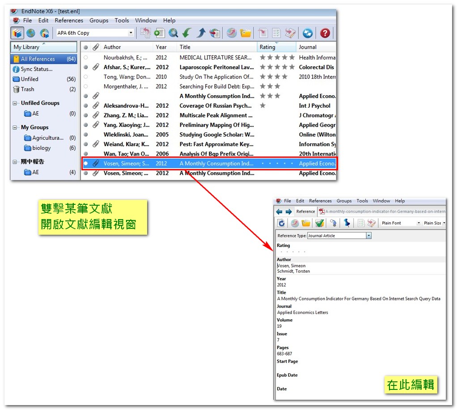Sort by the Year column header
Viewport: 457px width, 410px height.
(x=165, y=47)
